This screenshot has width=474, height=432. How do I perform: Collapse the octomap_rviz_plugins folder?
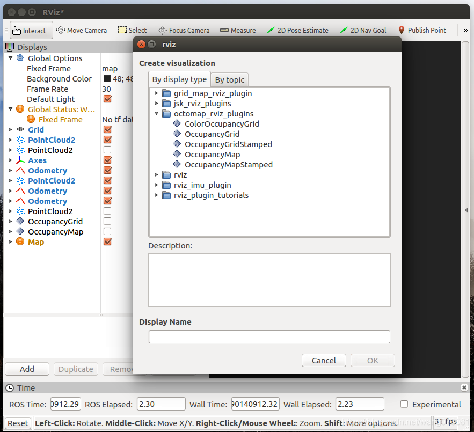tap(156, 113)
